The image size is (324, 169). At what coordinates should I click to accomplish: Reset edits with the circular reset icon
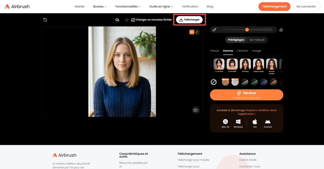point(45,20)
